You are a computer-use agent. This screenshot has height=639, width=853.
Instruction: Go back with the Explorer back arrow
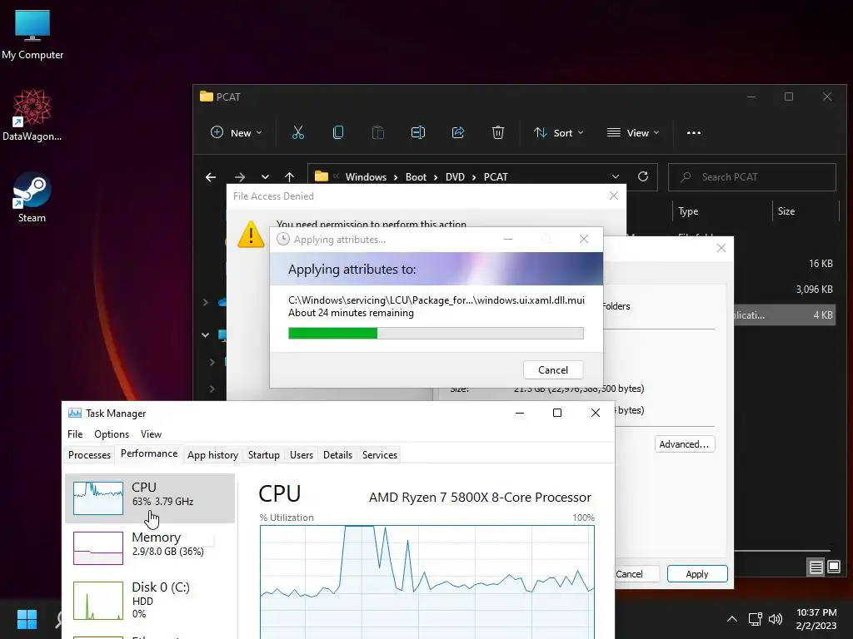(x=211, y=177)
